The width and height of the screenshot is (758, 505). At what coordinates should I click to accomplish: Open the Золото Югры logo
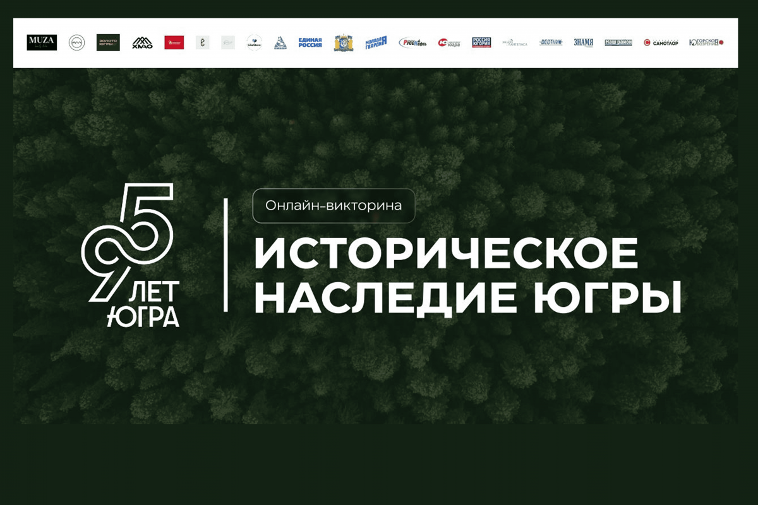(107, 43)
